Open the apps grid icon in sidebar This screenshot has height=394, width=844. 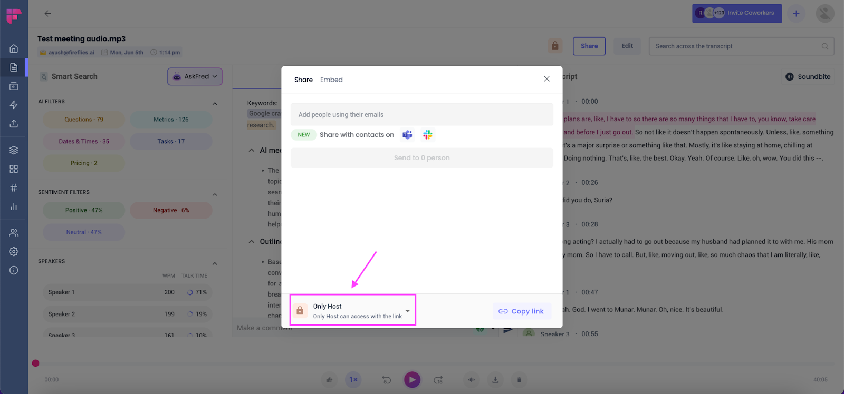(x=14, y=169)
